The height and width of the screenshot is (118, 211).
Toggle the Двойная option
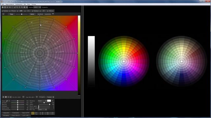(40, 14)
